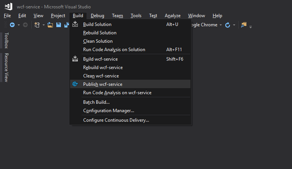The image size is (292, 169).
Task: Click the Save floppy disk icon
Action: pyautogui.click(x=59, y=25)
